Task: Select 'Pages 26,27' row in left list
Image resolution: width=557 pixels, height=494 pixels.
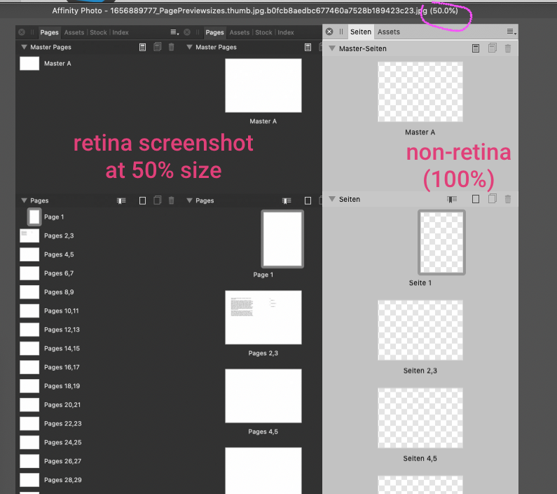Action: (99, 461)
